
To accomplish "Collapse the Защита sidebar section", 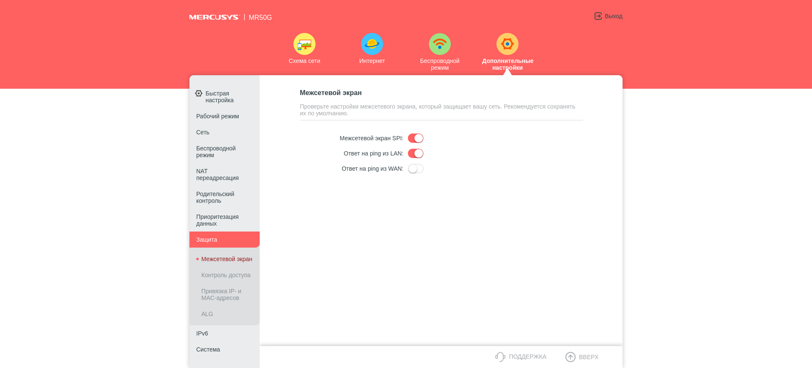I will pos(224,240).
